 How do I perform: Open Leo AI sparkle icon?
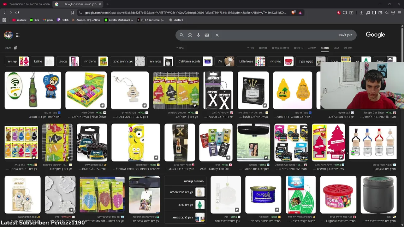pos(387,13)
